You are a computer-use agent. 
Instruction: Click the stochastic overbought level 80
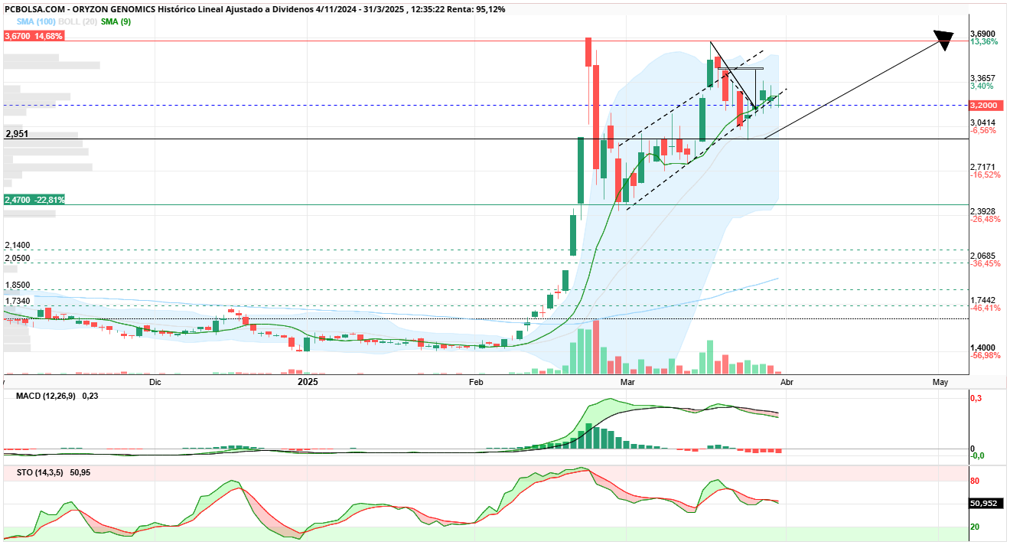click(976, 481)
